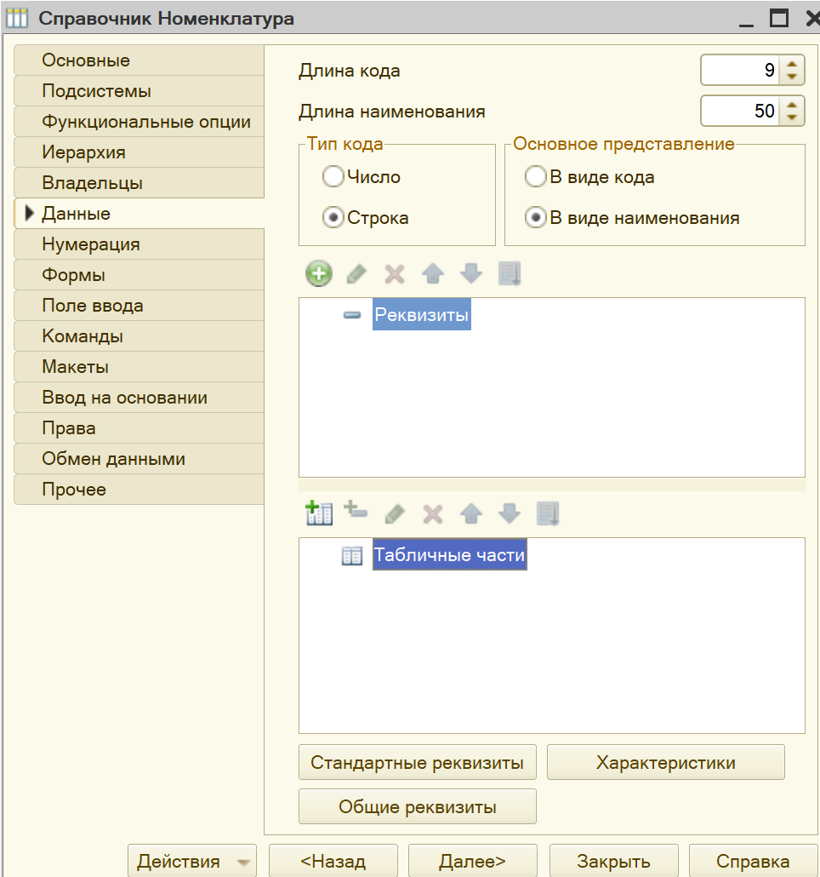Click the catalog icon in the window title bar
This screenshot has height=877, width=820.
point(17,18)
